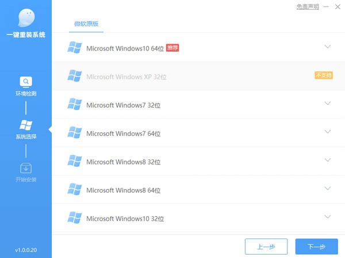Go to 环境检测 step label
The width and height of the screenshot is (345, 258).
[26, 93]
